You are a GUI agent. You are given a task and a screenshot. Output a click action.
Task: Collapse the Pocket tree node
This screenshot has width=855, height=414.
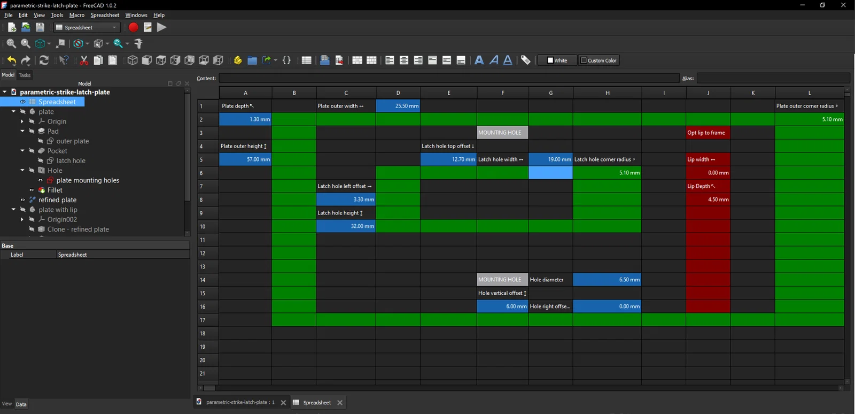tap(22, 151)
